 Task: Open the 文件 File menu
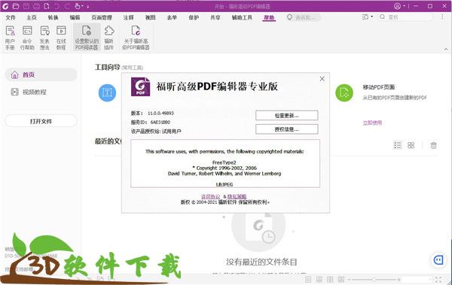pos(11,17)
